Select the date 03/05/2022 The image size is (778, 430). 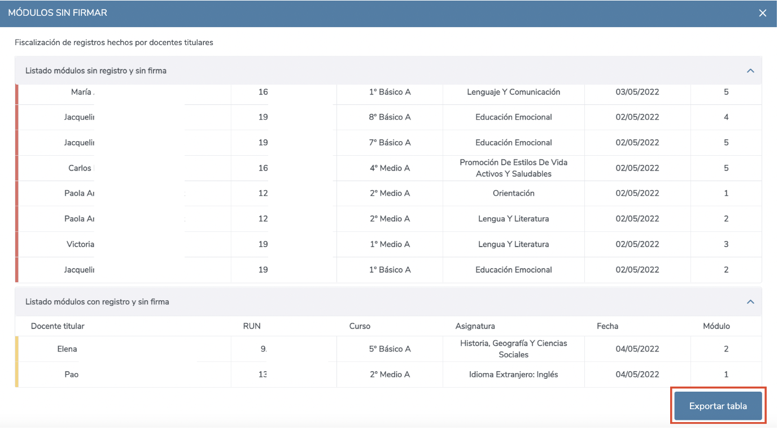coord(637,92)
